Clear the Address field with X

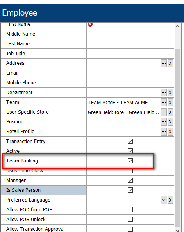point(170,63)
